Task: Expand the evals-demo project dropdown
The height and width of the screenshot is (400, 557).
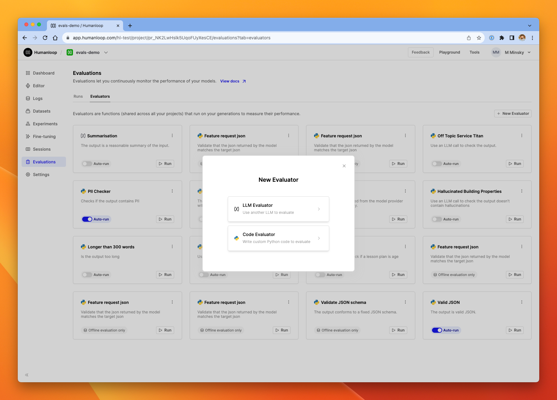Action: click(106, 52)
